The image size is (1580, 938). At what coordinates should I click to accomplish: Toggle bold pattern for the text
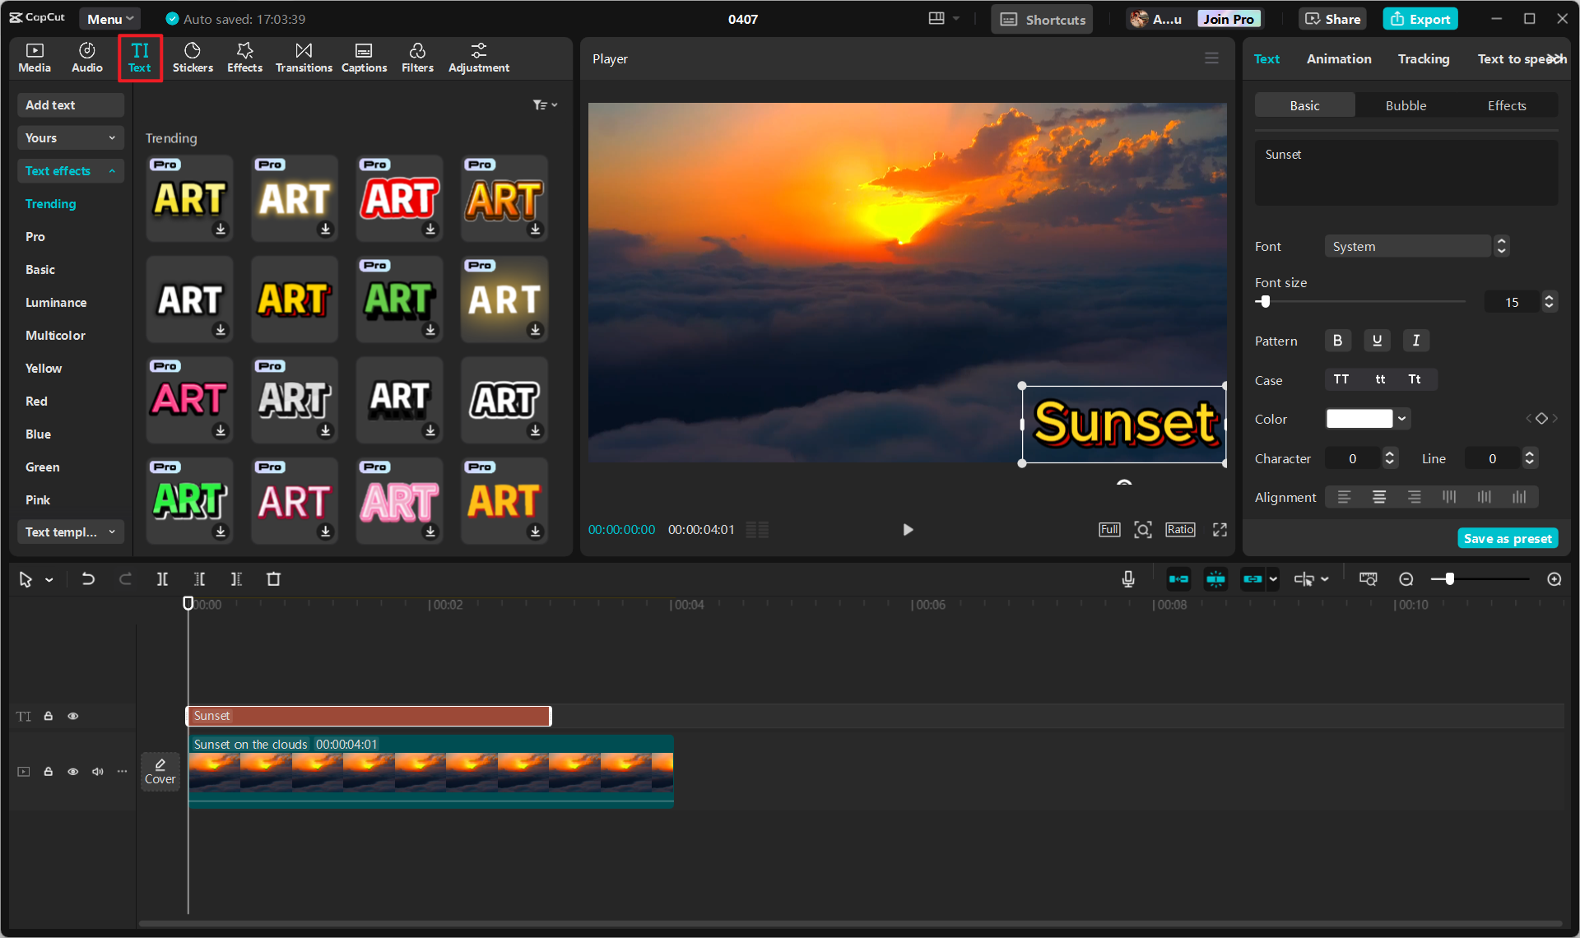pyautogui.click(x=1337, y=341)
